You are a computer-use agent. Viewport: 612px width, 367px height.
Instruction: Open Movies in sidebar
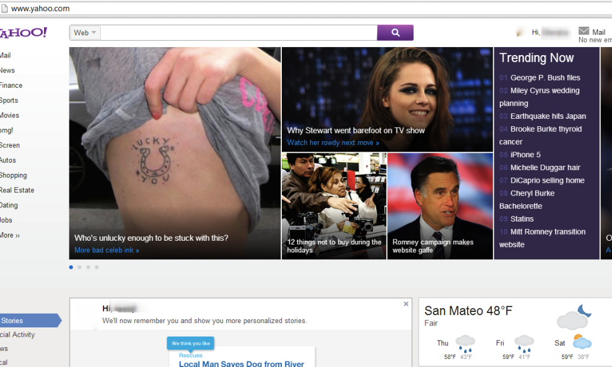pyautogui.click(x=9, y=116)
